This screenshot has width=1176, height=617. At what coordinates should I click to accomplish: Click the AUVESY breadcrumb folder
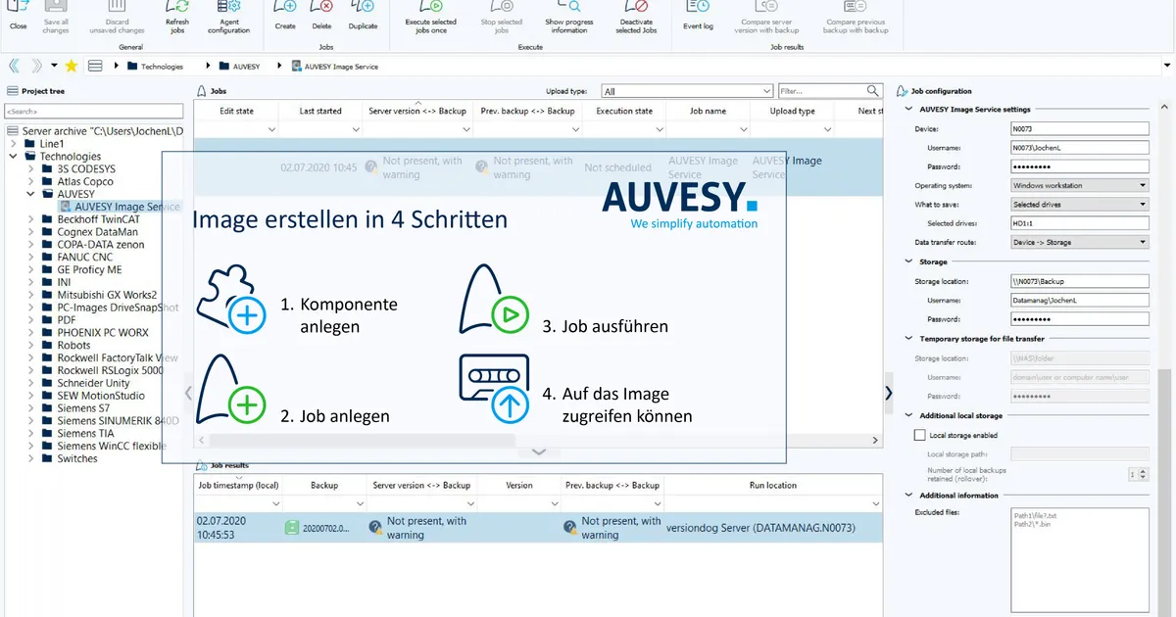(239, 67)
